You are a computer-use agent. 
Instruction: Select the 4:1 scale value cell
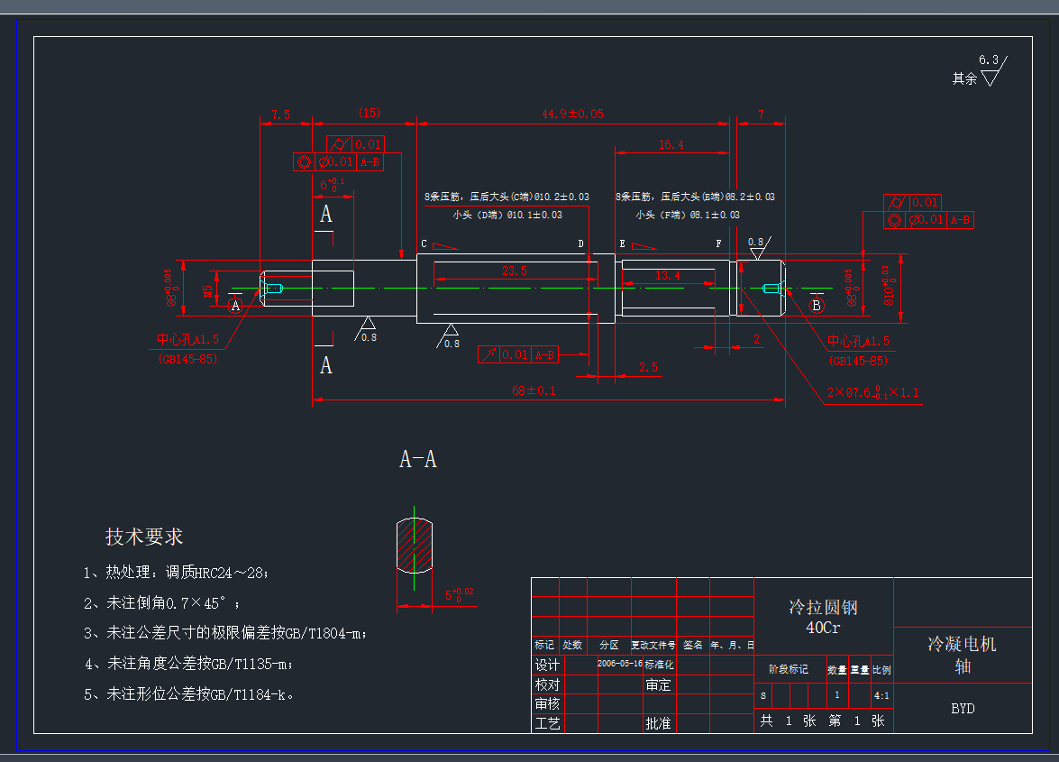[x=881, y=694]
